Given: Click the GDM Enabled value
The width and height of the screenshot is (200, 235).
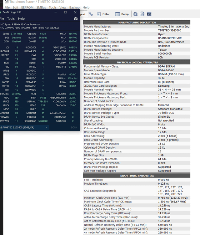Looking at the screenshot, I should 17,41.
